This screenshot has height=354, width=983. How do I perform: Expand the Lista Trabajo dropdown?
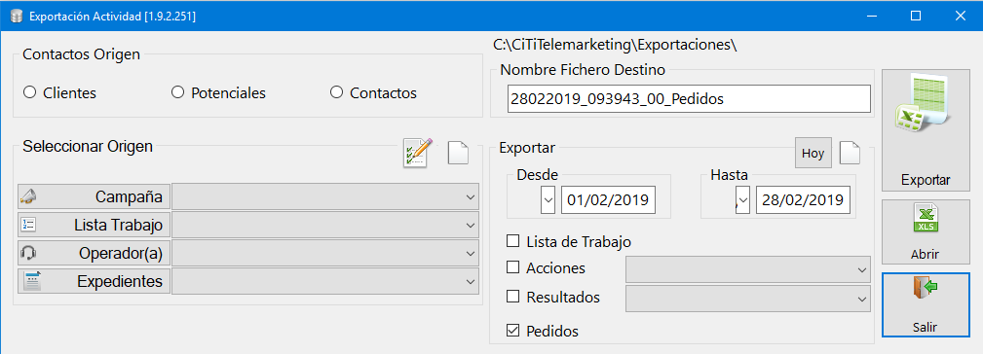(x=471, y=225)
